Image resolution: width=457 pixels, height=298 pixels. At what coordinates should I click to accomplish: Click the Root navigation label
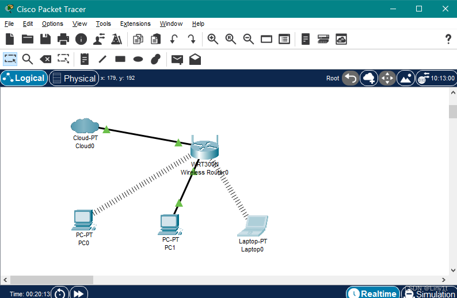[333, 78]
